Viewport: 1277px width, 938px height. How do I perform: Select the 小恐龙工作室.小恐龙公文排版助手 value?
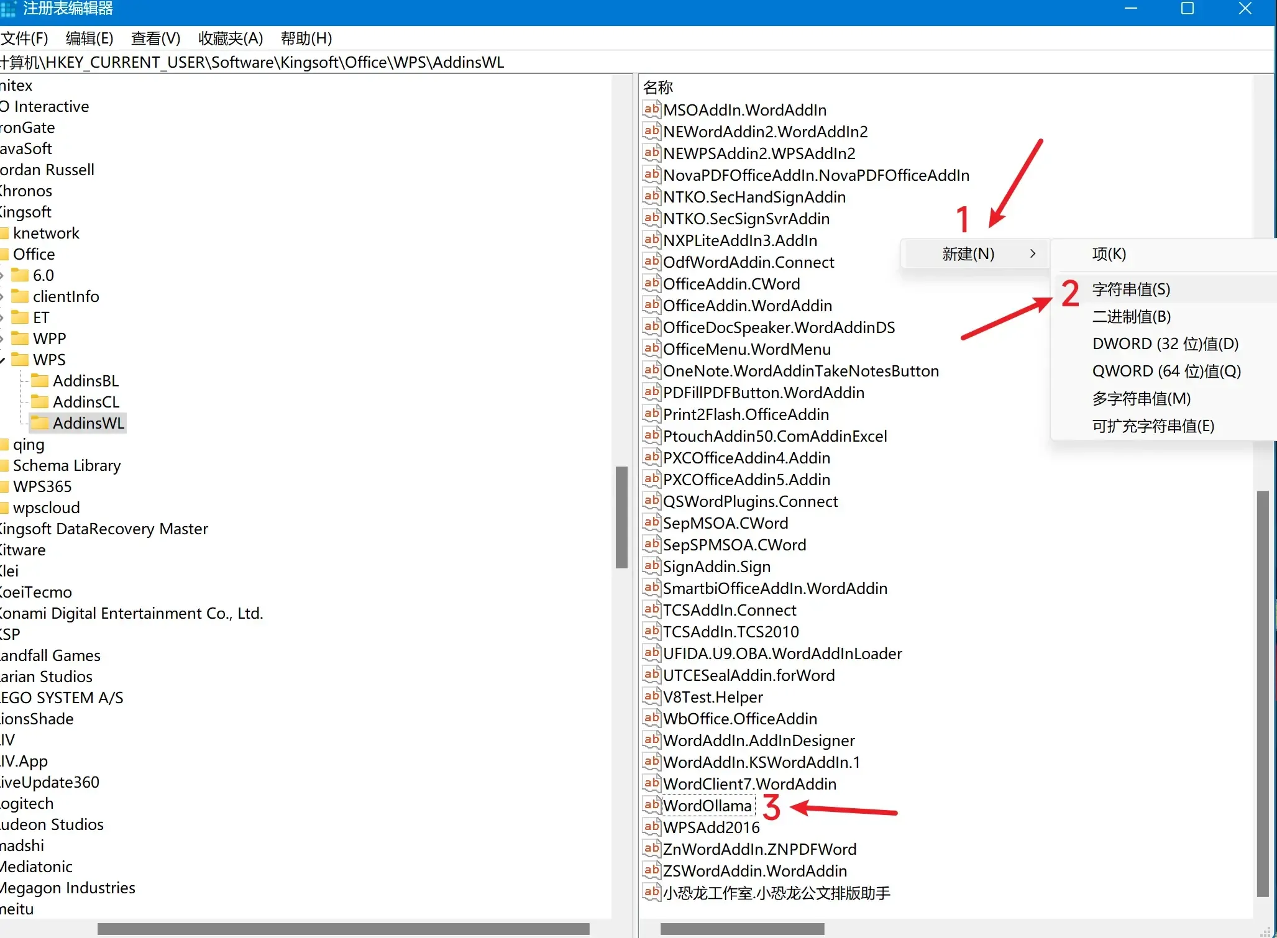pos(776,892)
